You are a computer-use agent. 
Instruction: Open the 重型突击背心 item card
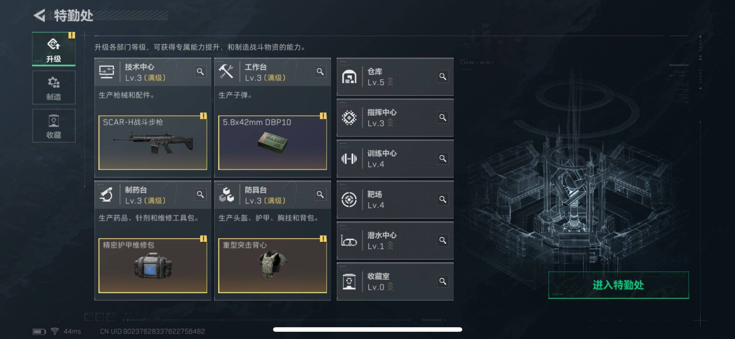pyautogui.click(x=272, y=265)
